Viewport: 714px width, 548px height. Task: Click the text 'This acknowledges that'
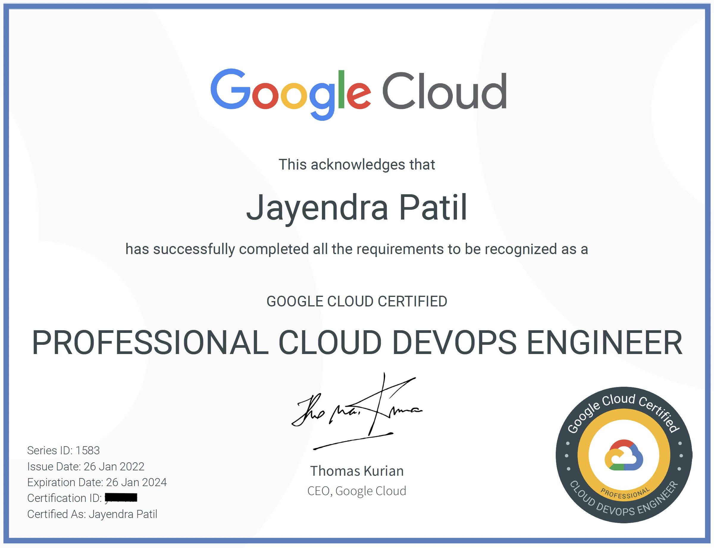(x=356, y=165)
